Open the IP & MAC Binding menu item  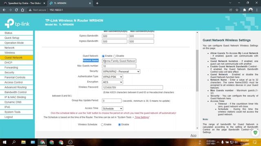click(16, 97)
